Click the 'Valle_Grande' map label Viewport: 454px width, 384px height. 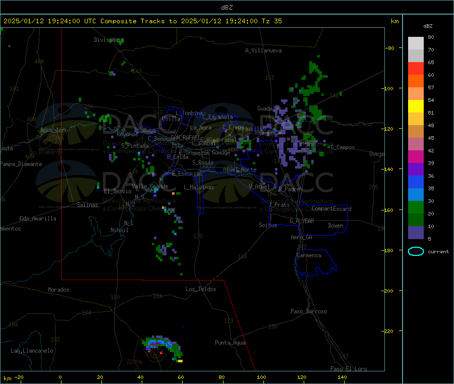pyautogui.click(x=150, y=186)
